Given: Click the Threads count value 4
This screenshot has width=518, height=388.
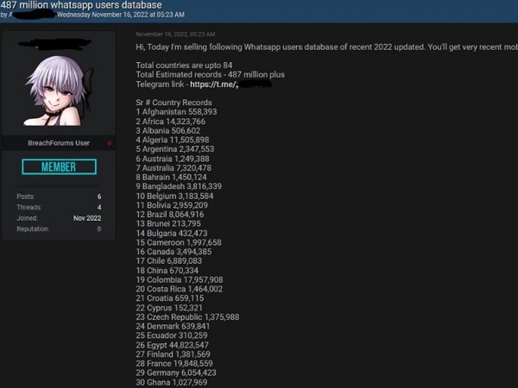Looking at the screenshot, I should pyautogui.click(x=99, y=208).
